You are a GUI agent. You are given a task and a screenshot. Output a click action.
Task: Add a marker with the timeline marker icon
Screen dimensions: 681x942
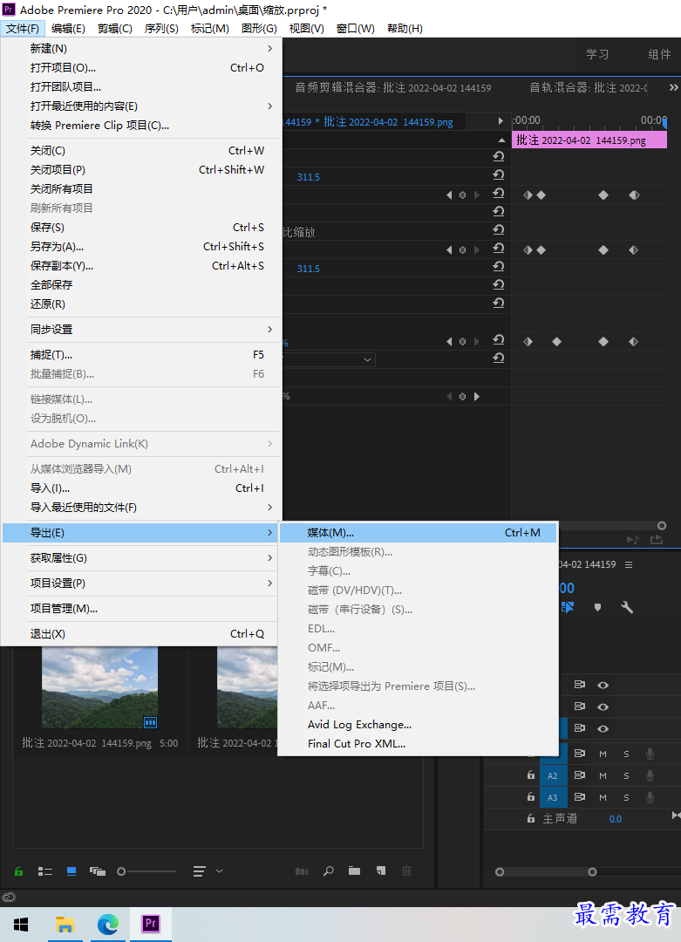point(597,607)
